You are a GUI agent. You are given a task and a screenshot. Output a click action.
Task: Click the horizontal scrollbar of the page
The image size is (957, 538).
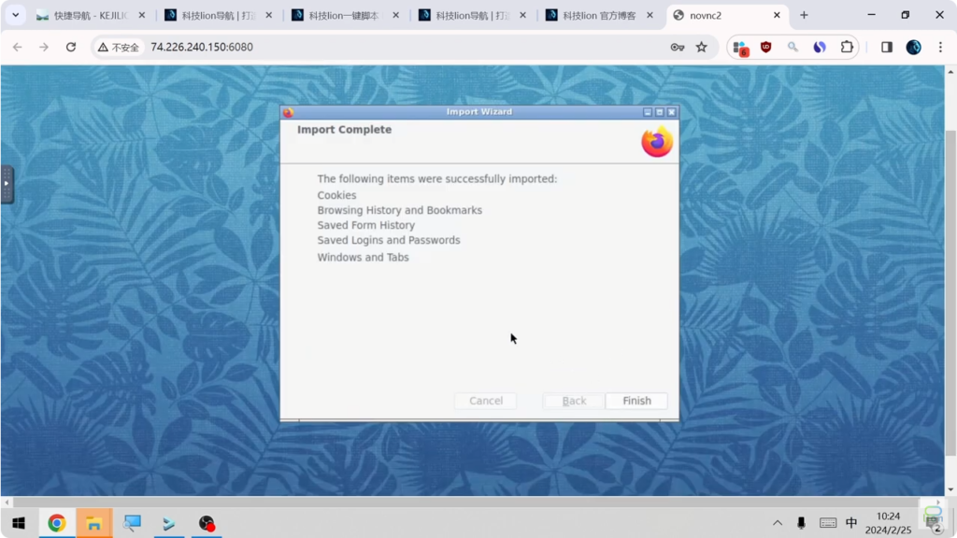coord(467,502)
